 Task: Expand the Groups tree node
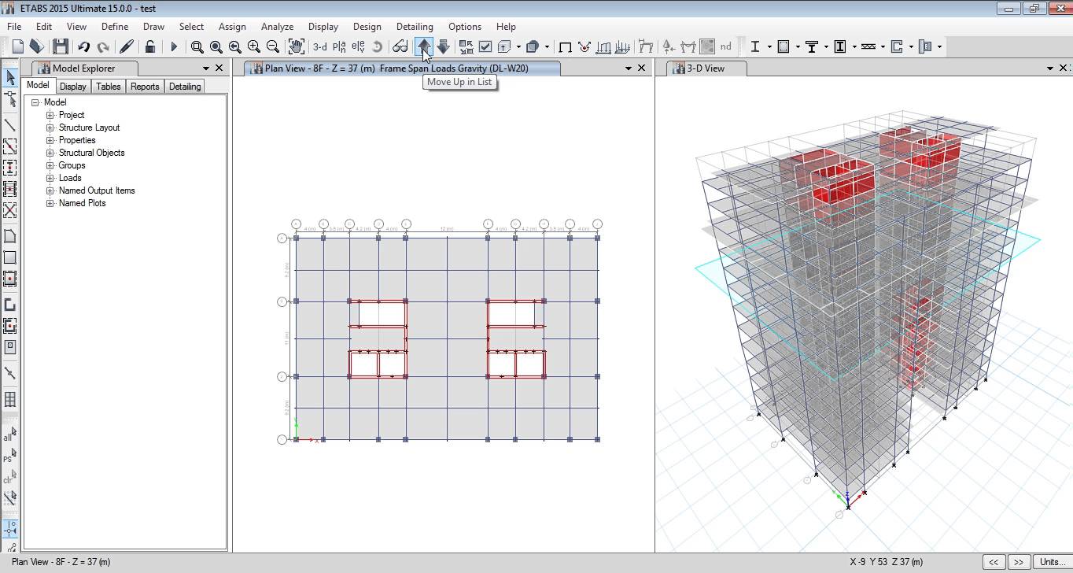coord(50,165)
